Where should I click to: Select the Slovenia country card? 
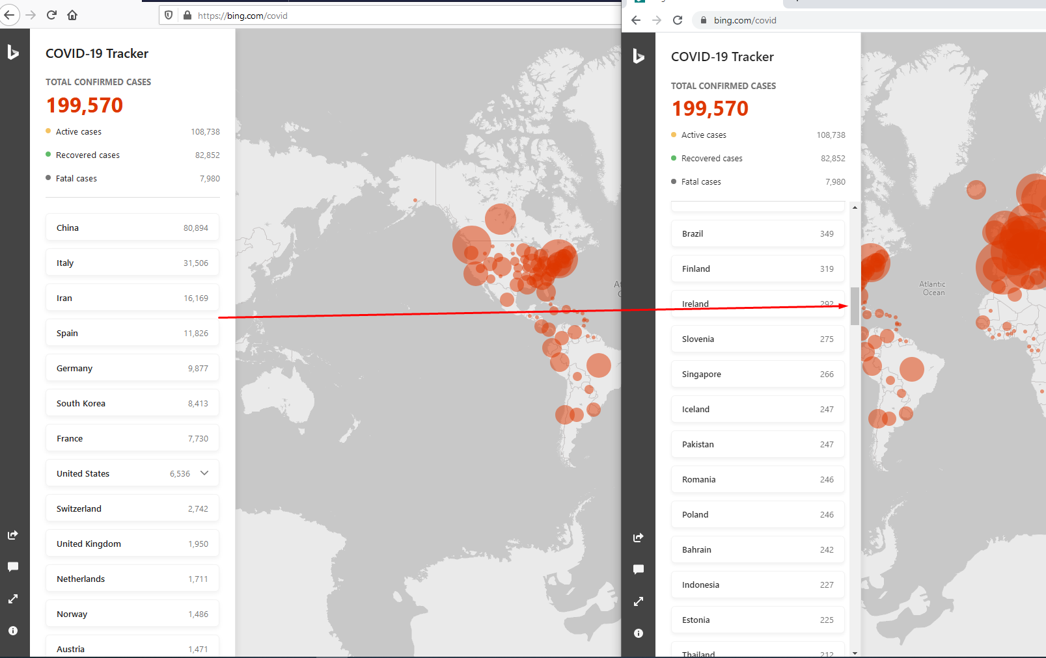pos(758,339)
